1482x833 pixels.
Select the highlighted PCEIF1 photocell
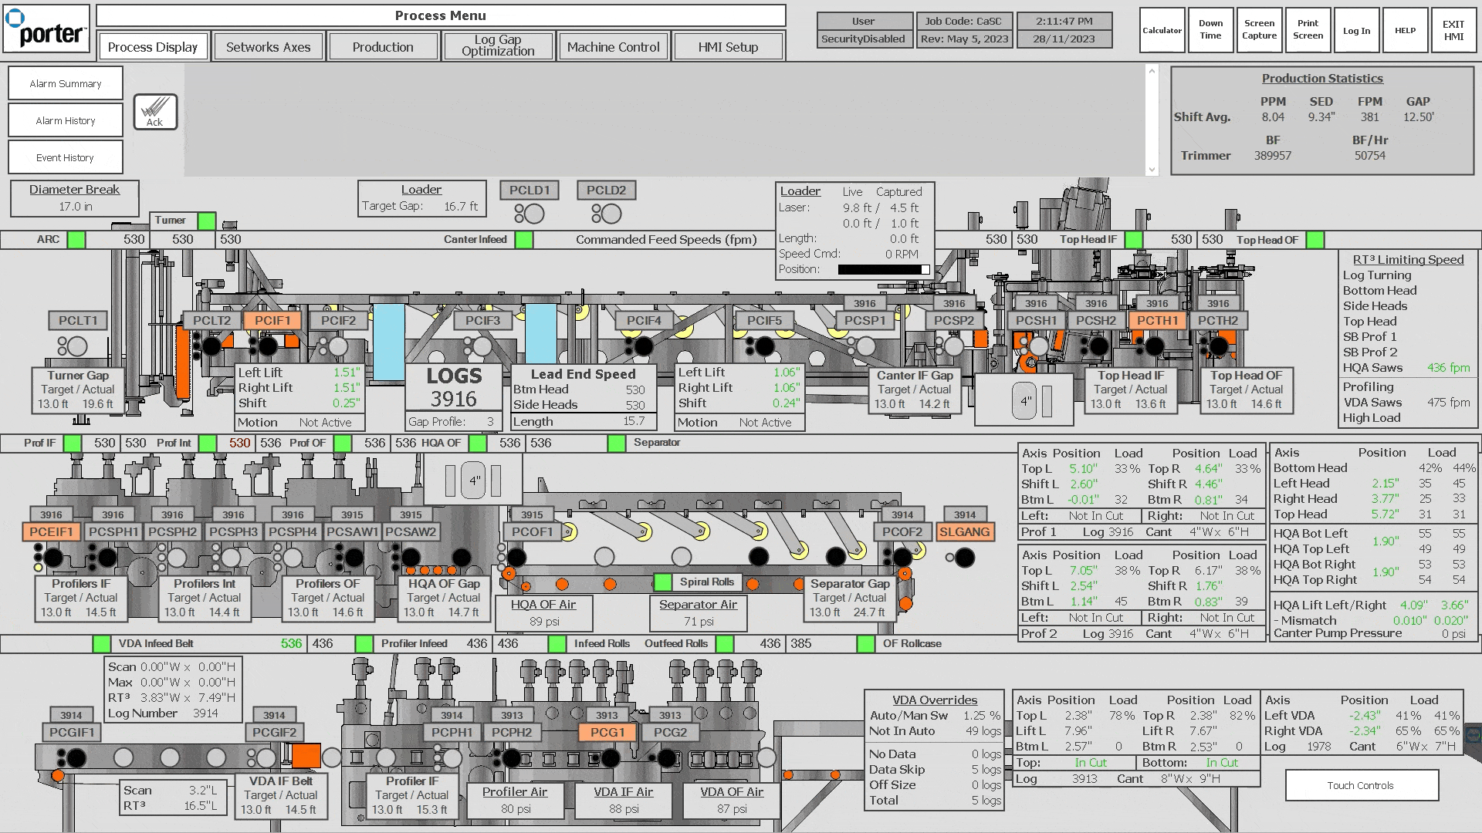51,531
